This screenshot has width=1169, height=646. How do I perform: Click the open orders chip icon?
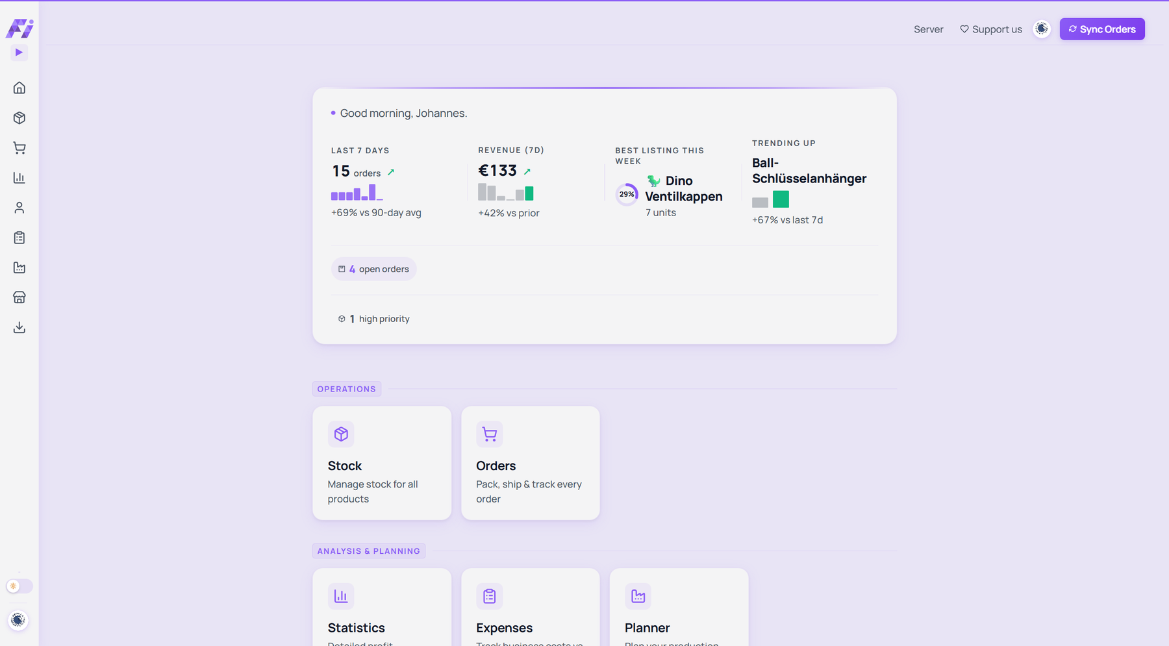[x=342, y=269]
